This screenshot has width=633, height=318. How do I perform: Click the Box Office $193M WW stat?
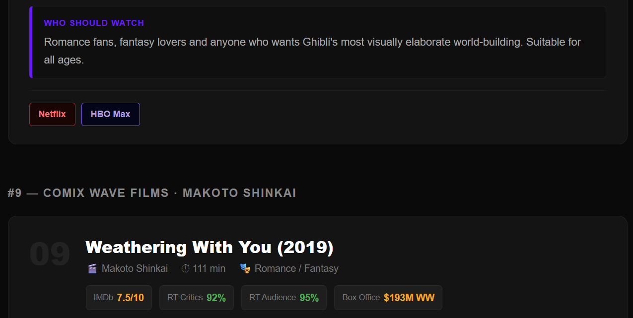(388, 297)
